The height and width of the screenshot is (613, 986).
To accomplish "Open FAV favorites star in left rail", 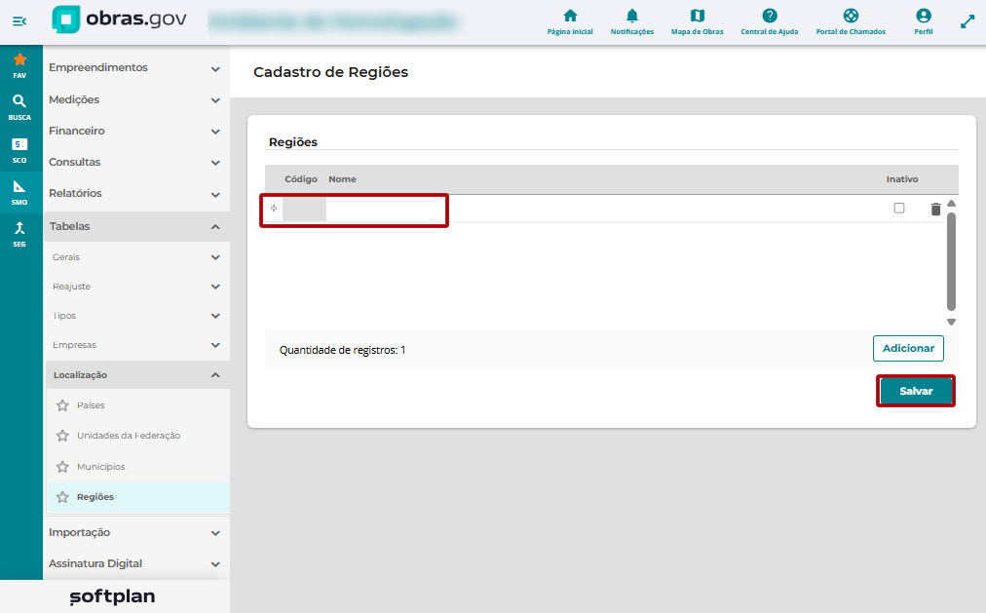I will (x=19, y=65).
